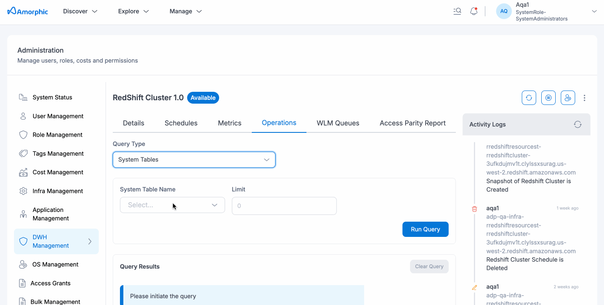Select the Operations tab
604x305 pixels.
tap(279, 123)
